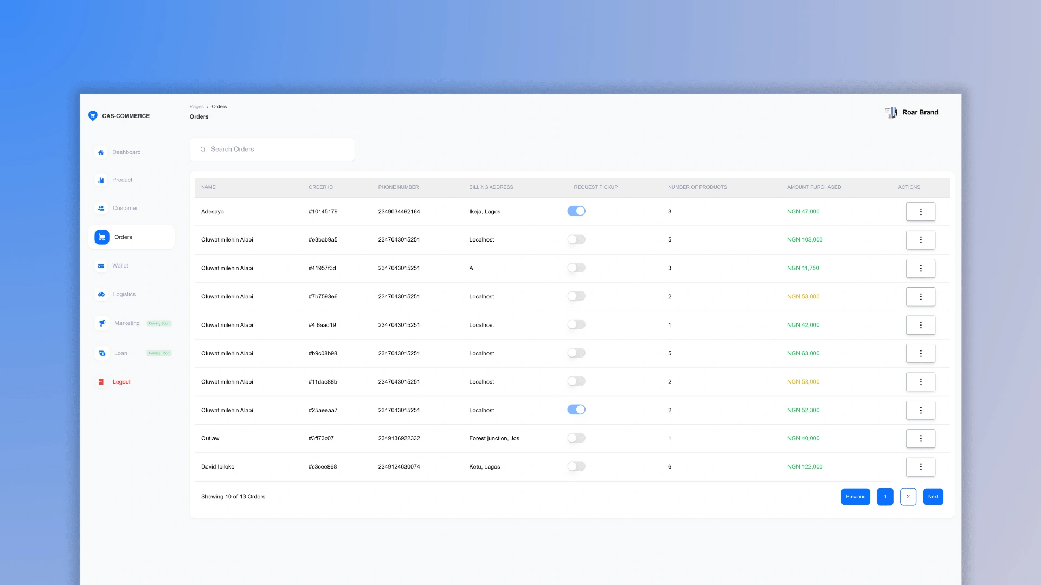
Task: Click the NGN 11,750 amount
Action: click(x=803, y=268)
